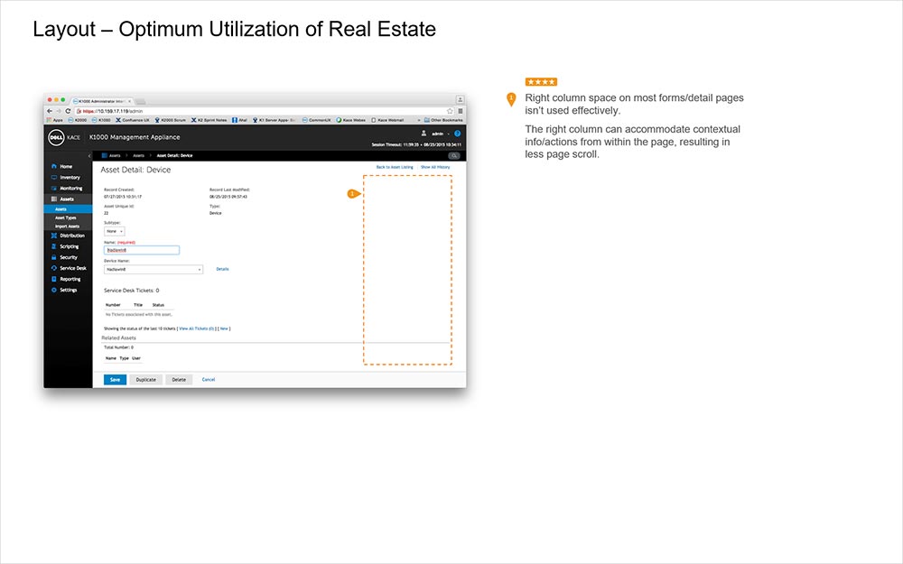
Task: Click the search button in breadcrumb bar
Action: (453, 155)
